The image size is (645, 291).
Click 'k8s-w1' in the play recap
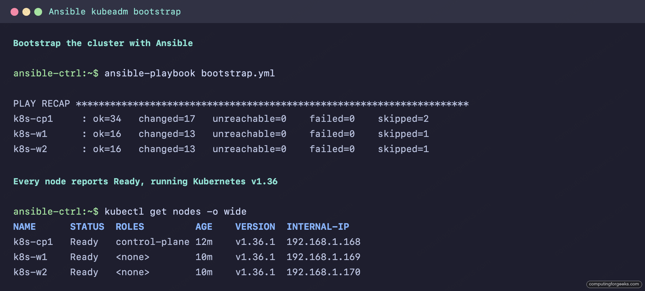pyautogui.click(x=30, y=134)
